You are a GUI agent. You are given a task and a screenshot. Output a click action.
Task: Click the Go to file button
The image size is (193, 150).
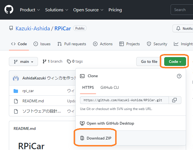tap(149, 61)
